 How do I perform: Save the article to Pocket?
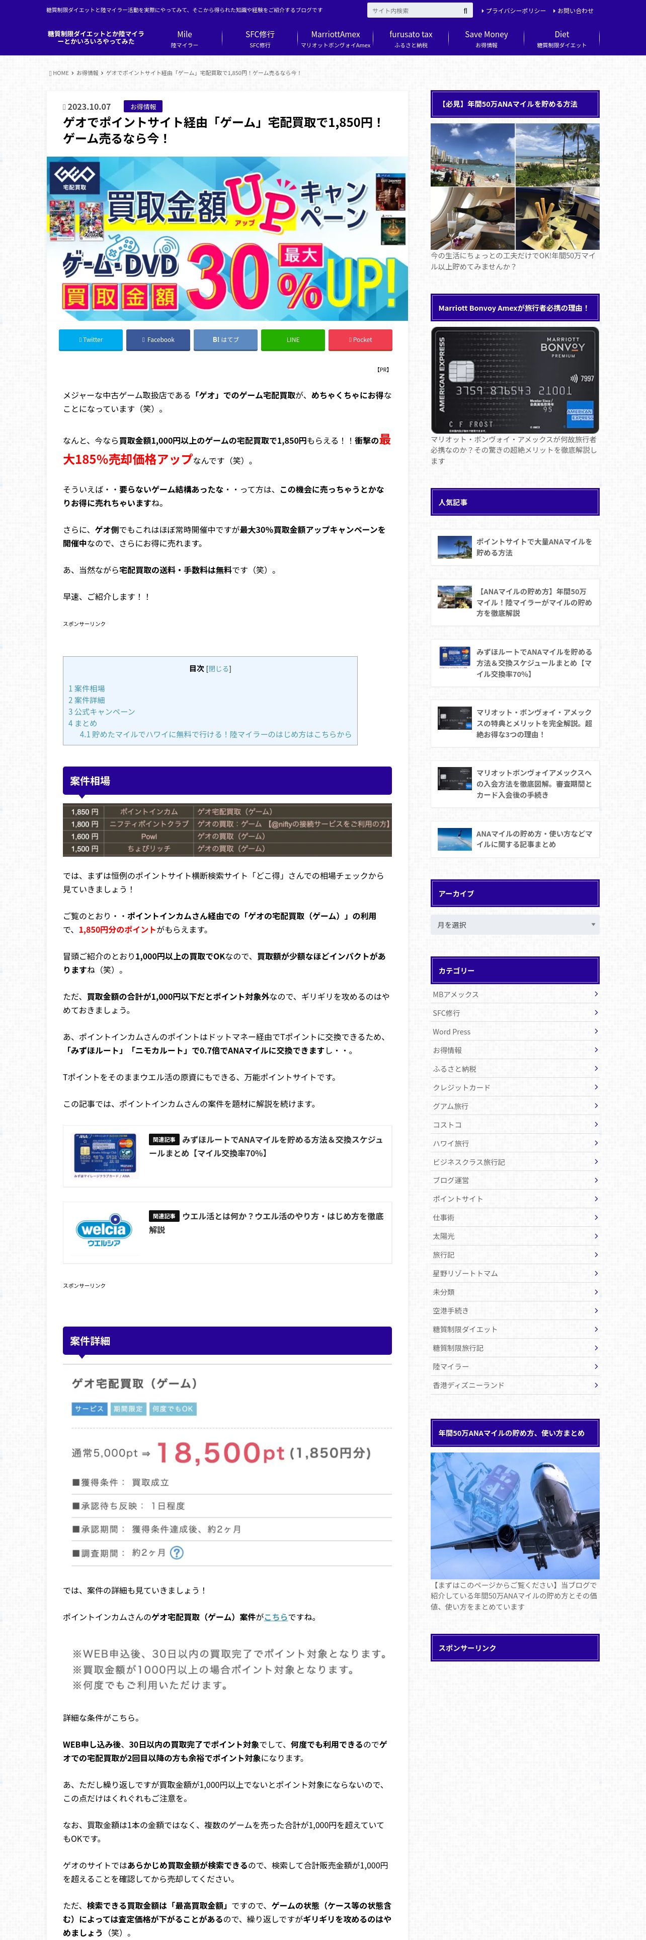point(360,339)
